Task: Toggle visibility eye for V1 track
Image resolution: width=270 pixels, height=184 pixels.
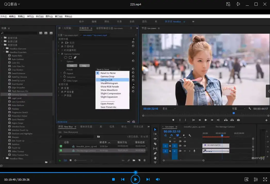Action: point(185,146)
